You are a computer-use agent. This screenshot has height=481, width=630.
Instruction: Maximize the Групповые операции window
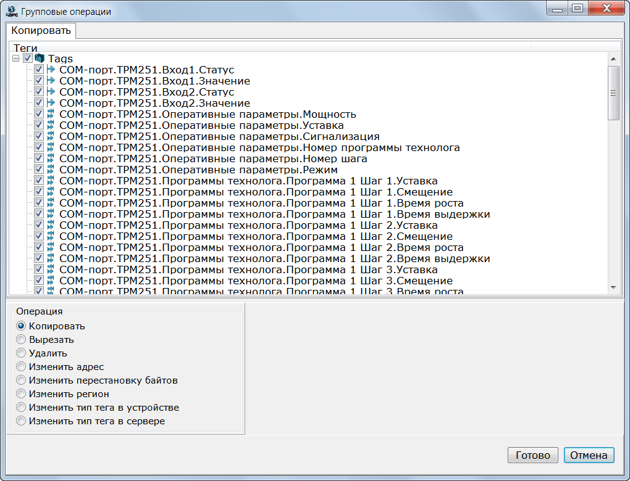click(577, 9)
